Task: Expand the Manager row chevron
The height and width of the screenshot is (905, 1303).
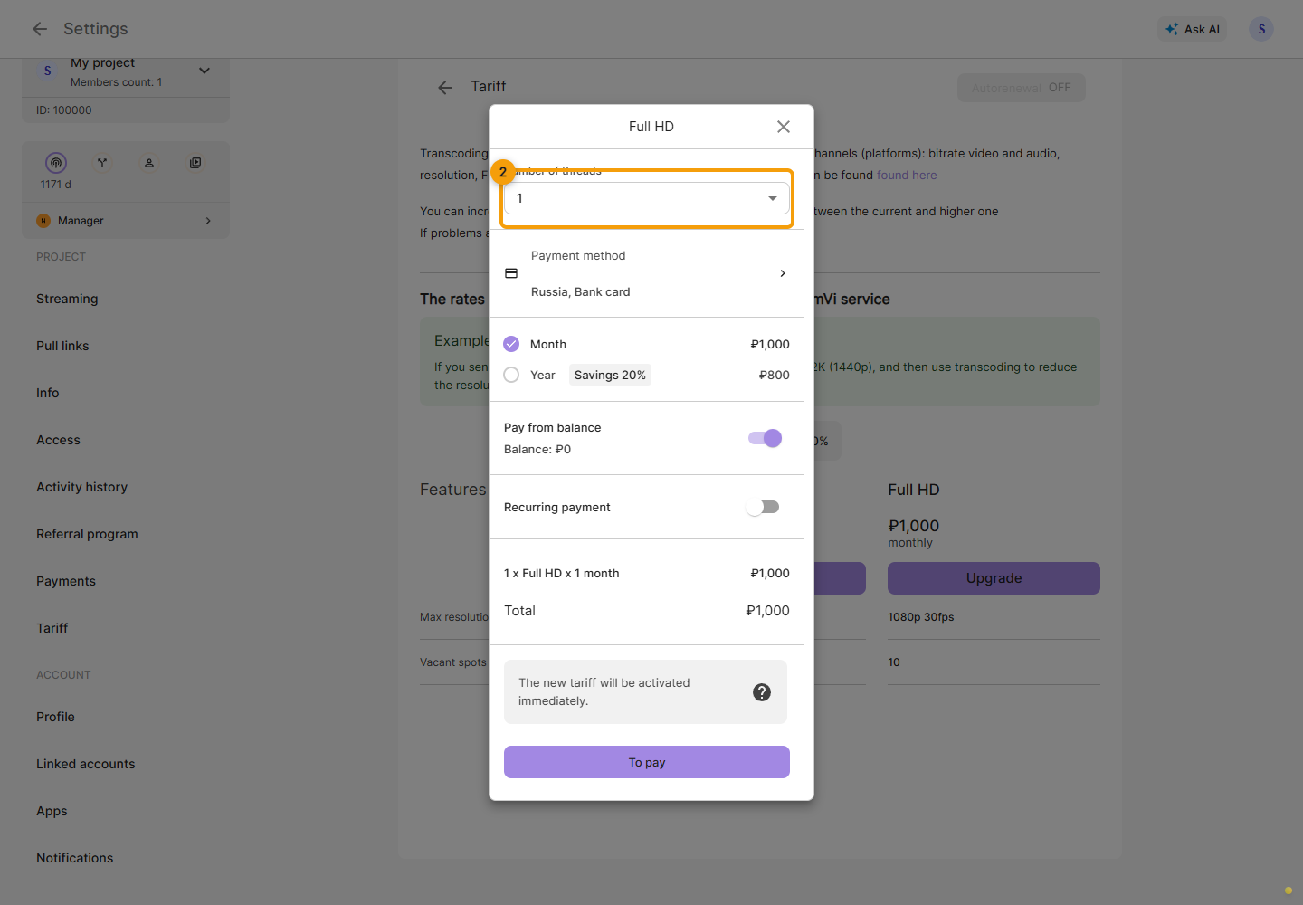Action: coord(208,221)
